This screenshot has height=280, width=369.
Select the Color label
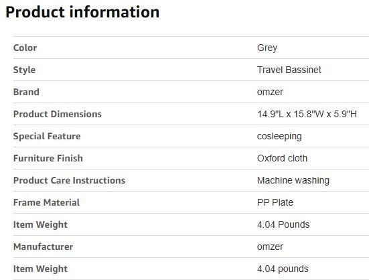click(25, 48)
